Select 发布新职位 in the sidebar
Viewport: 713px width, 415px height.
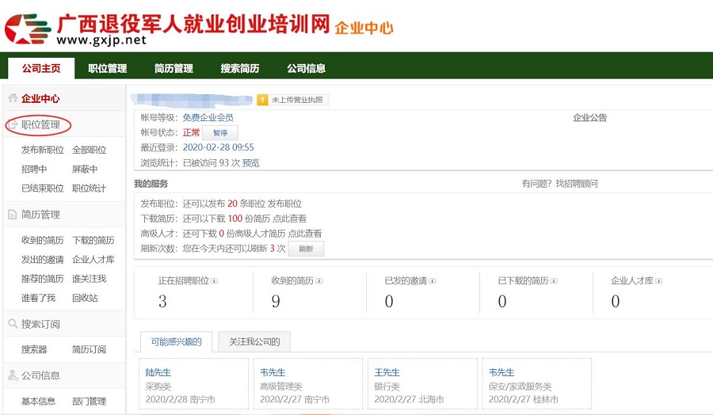coord(43,150)
